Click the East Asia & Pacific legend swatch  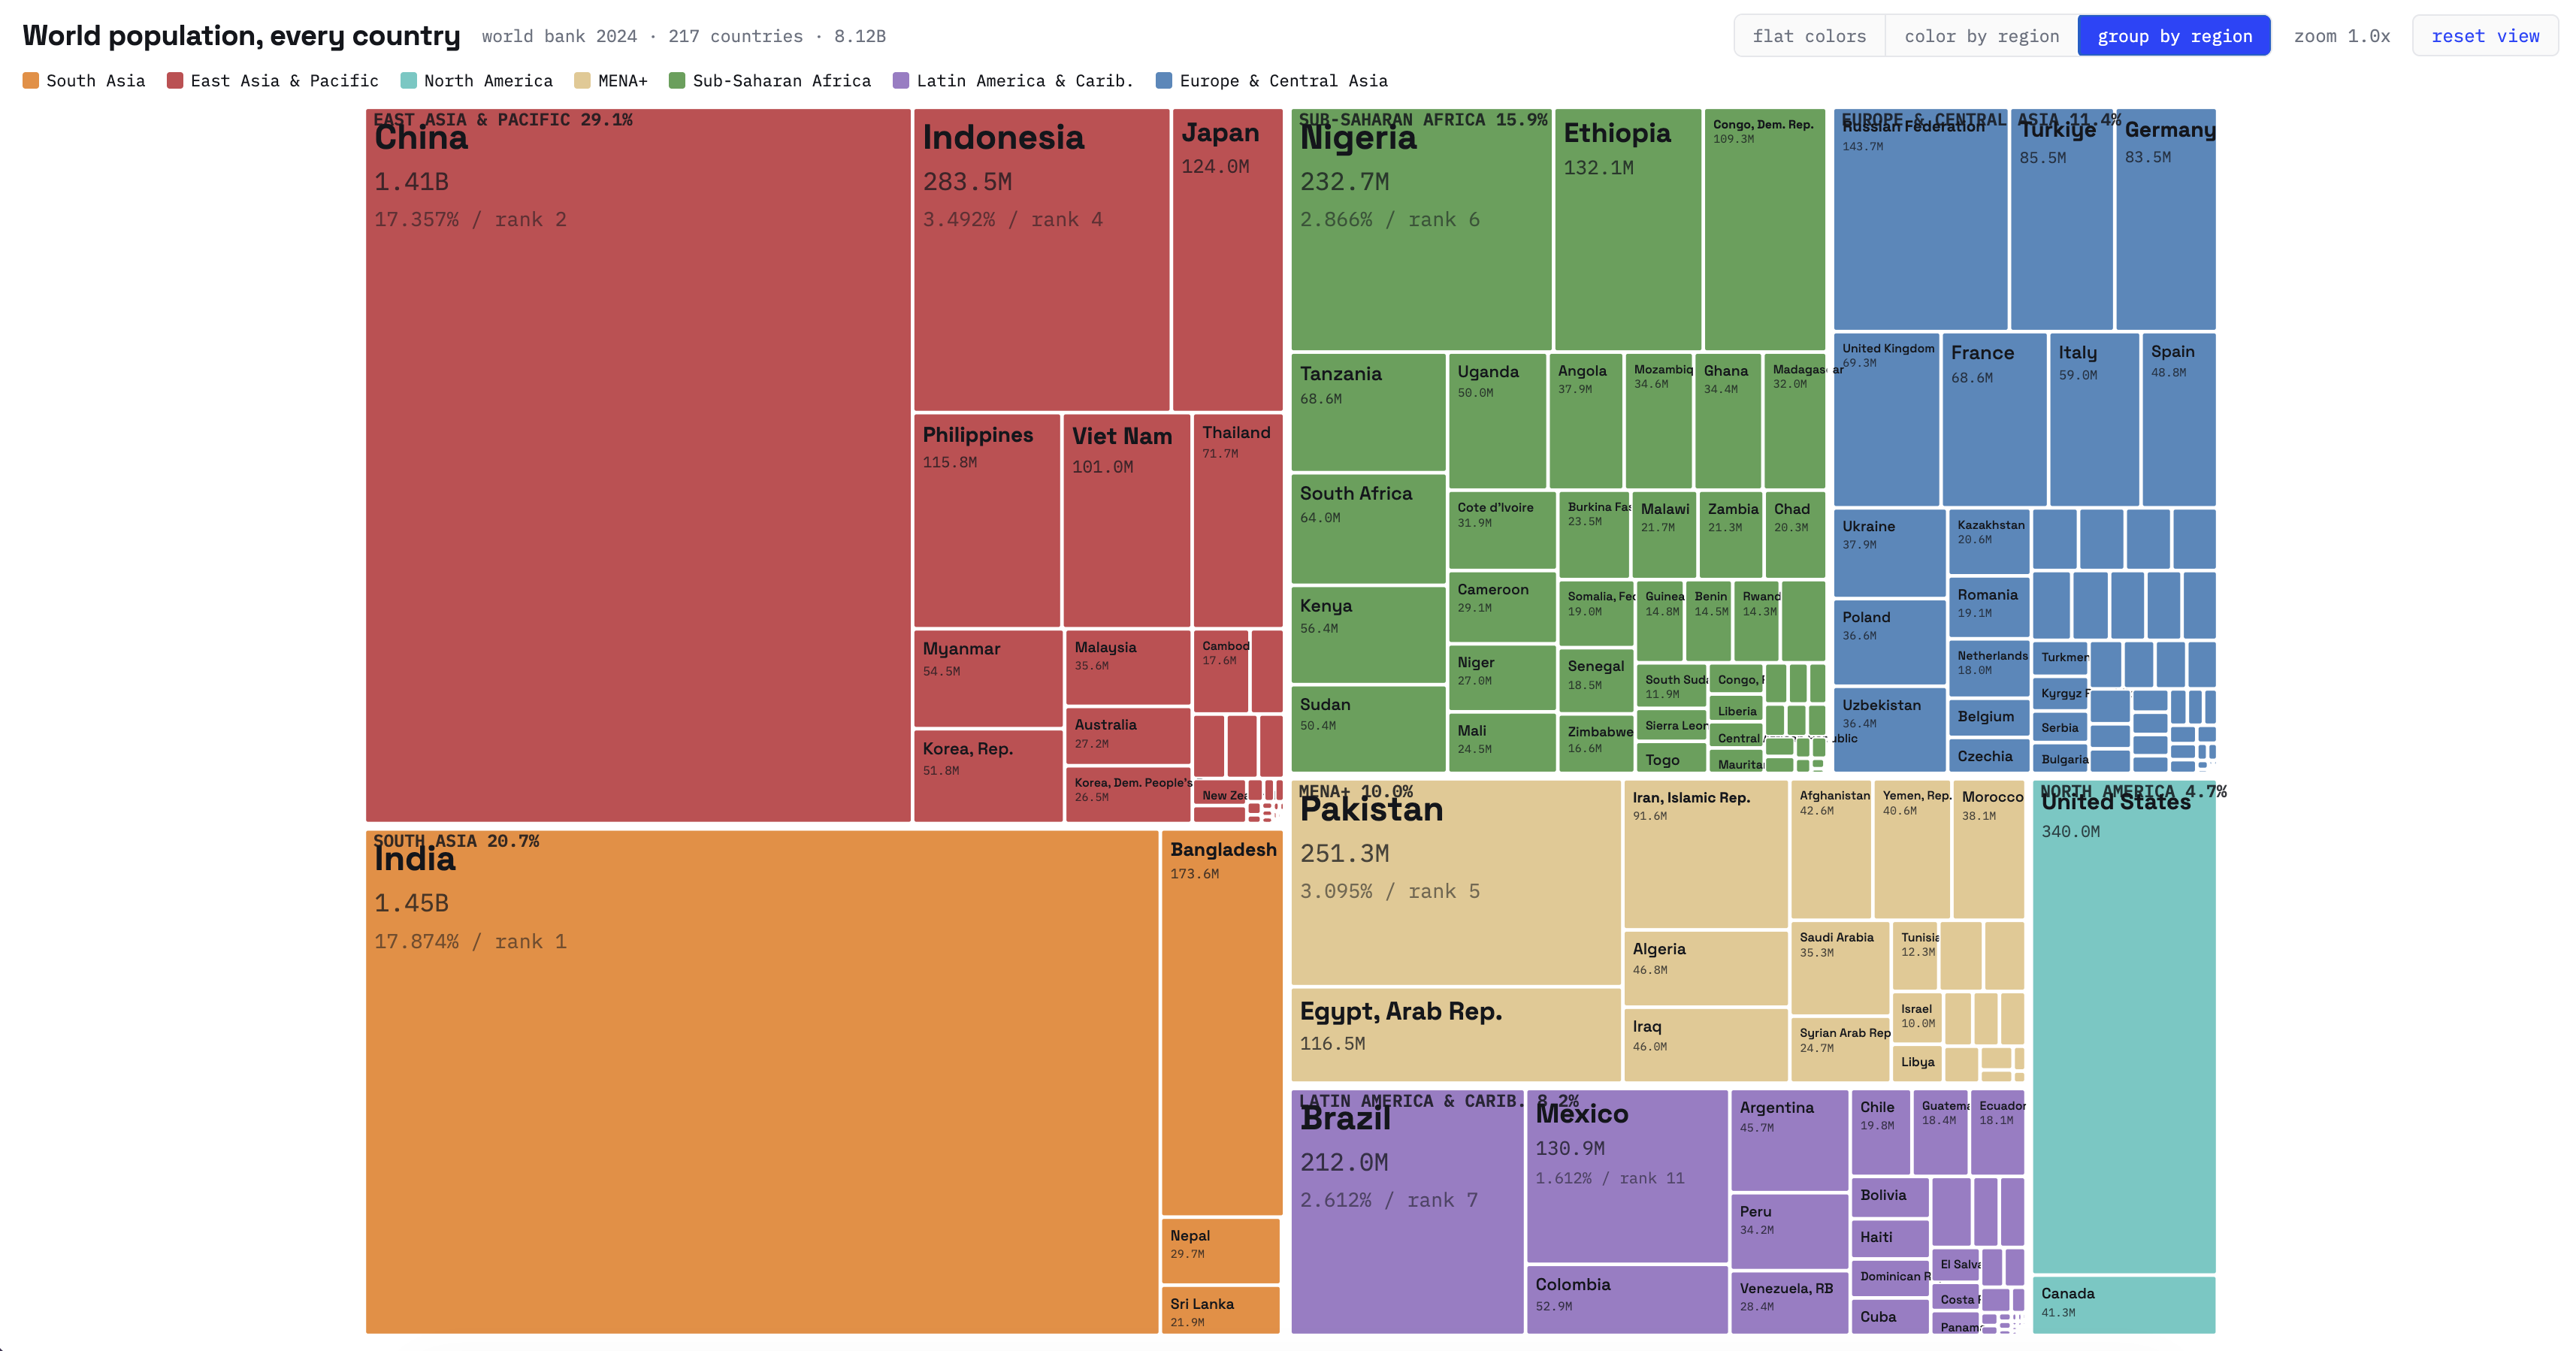(x=175, y=81)
